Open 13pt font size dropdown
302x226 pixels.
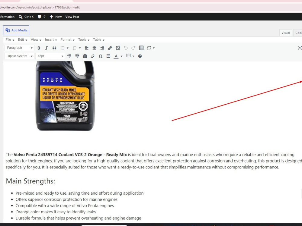click(x=50, y=56)
